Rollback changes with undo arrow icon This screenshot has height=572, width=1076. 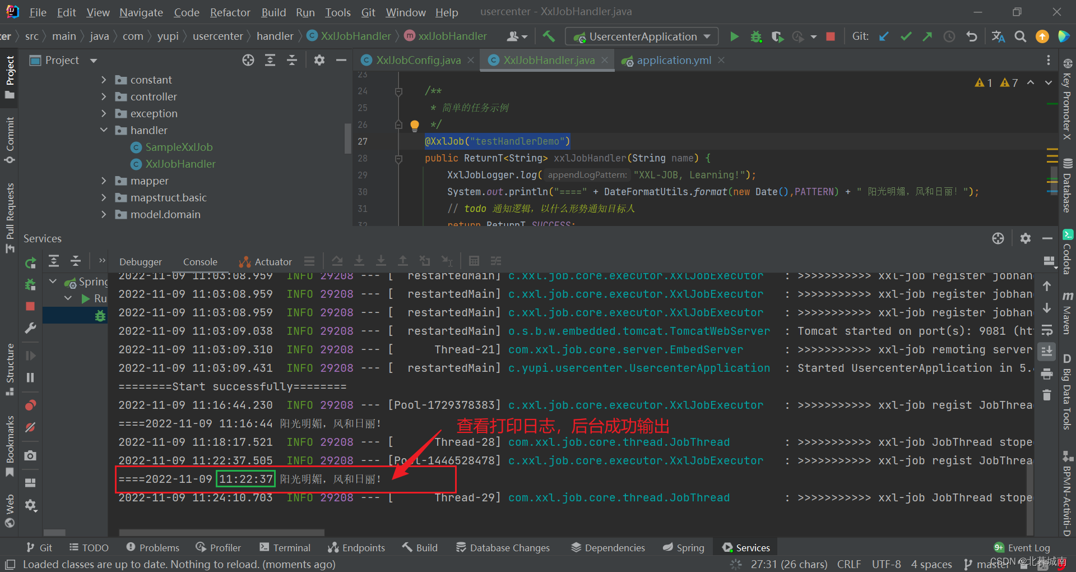click(972, 36)
